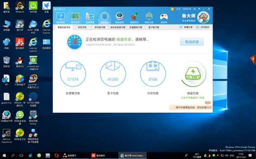Click the 论坛 forum link in title bar
Screen dimensions: 256x159
coord(178,9)
